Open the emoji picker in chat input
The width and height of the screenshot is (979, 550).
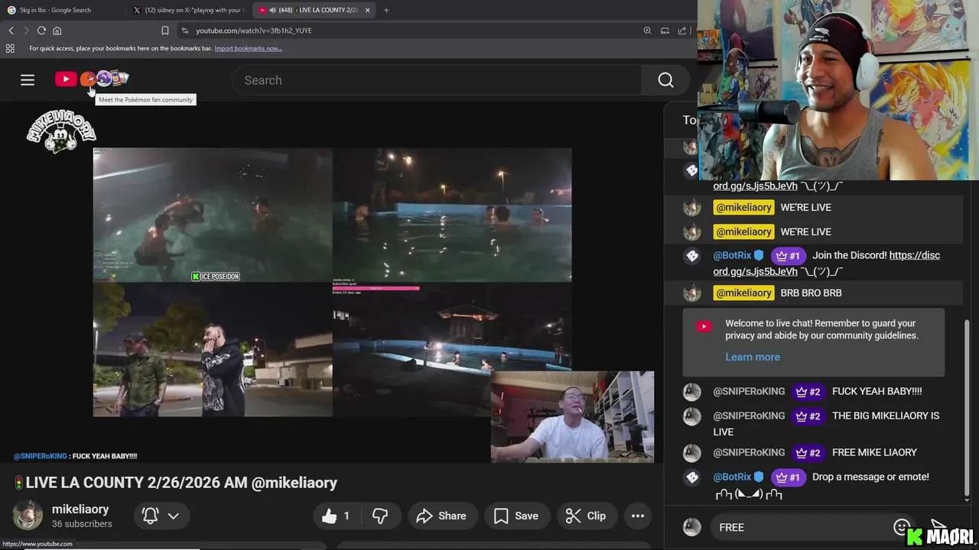901,527
